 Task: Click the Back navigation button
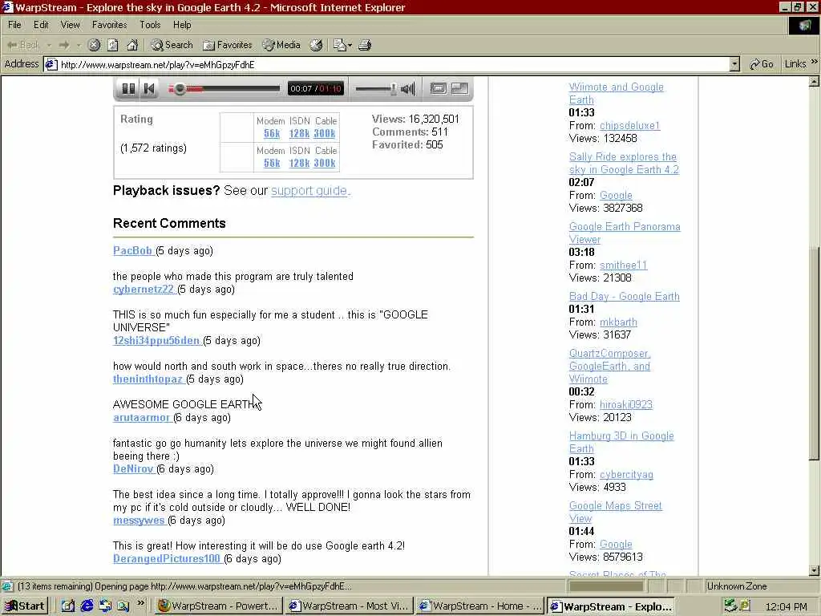pos(23,45)
